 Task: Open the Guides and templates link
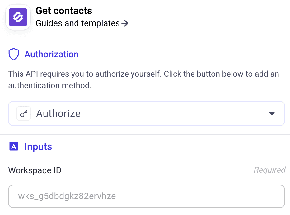pyautogui.click(x=77, y=23)
